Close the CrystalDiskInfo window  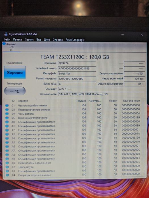pyautogui.click(x=142, y=35)
